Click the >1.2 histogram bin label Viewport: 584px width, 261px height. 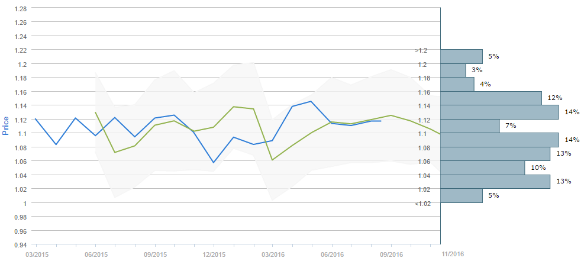[421, 50]
